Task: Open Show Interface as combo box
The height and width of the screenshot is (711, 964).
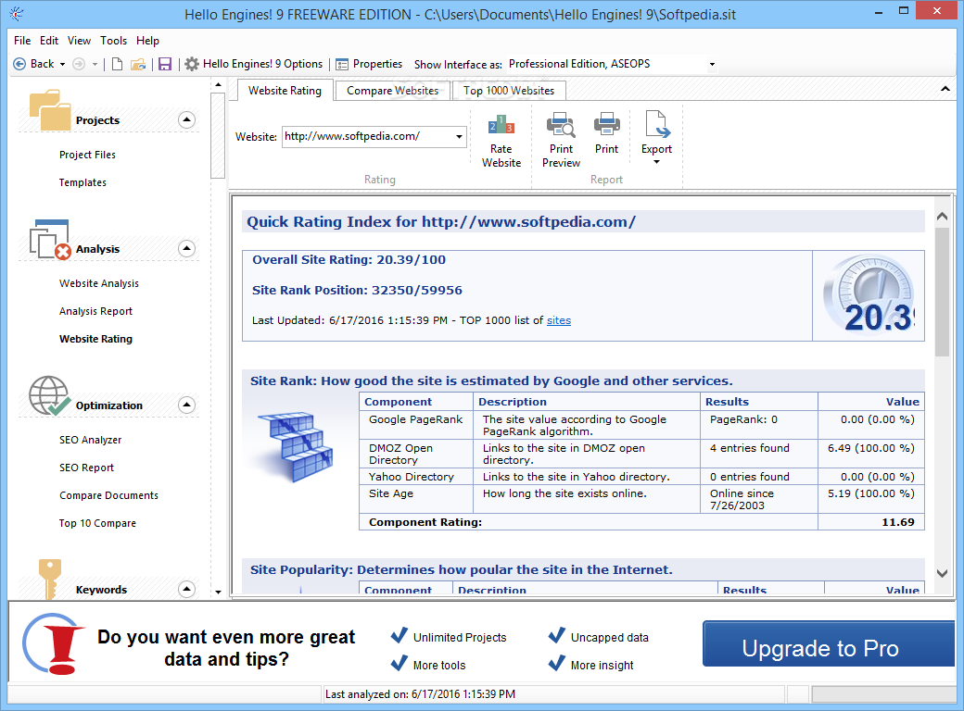Action: tap(613, 64)
